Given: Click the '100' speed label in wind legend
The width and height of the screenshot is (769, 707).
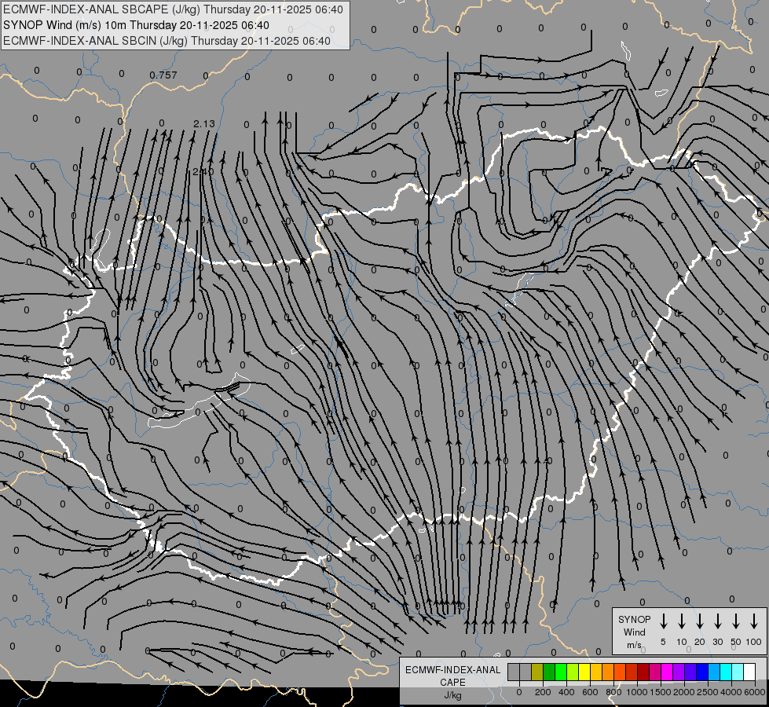Looking at the screenshot, I should (754, 642).
